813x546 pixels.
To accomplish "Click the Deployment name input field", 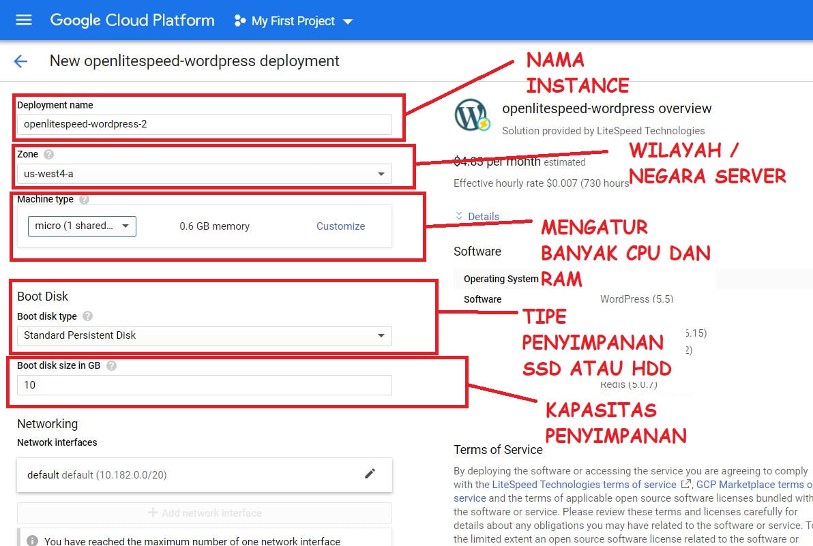I will [x=205, y=124].
